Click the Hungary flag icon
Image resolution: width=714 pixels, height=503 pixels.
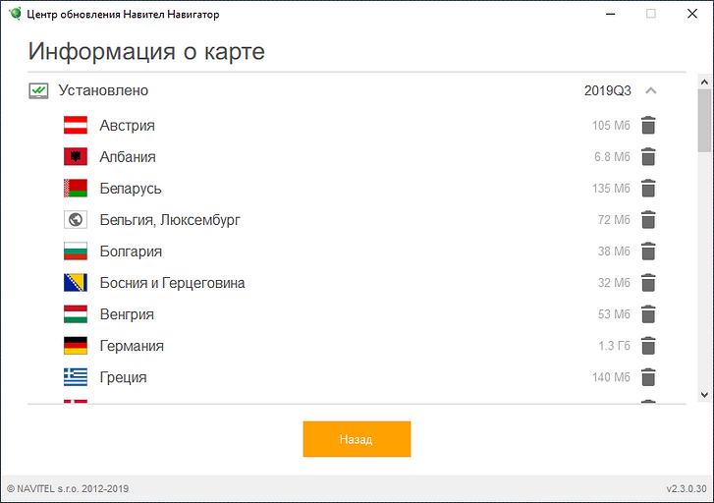(76, 314)
